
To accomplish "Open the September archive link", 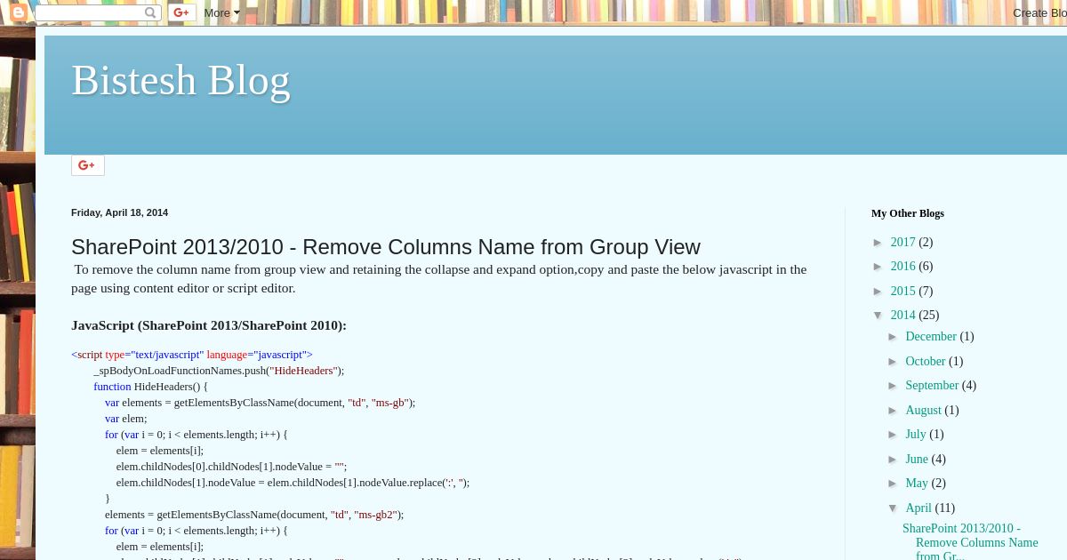I will (932, 385).
